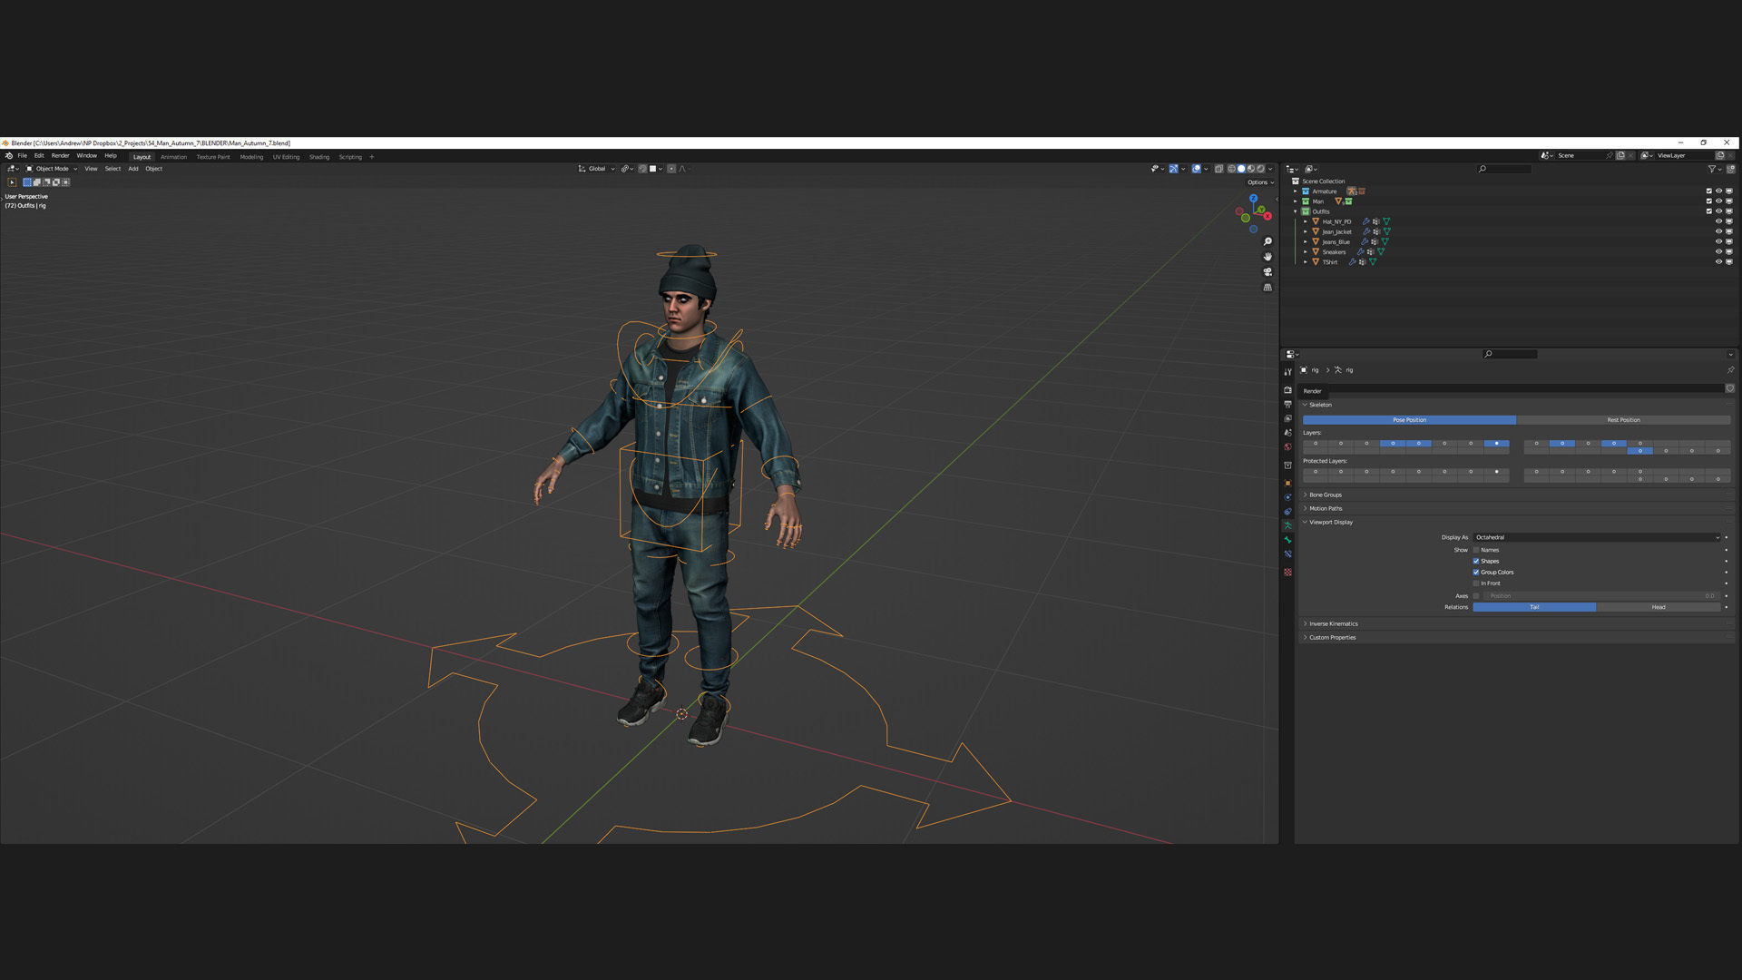Enable the Names checkbox
The height and width of the screenshot is (980, 1742).
[x=1476, y=550]
